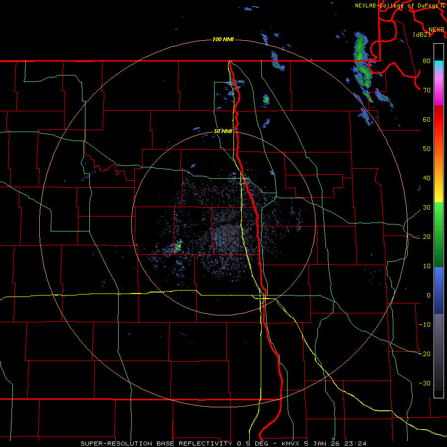Select the "10" value on the dBZ scale
447x447 pixels.
click(x=427, y=266)
